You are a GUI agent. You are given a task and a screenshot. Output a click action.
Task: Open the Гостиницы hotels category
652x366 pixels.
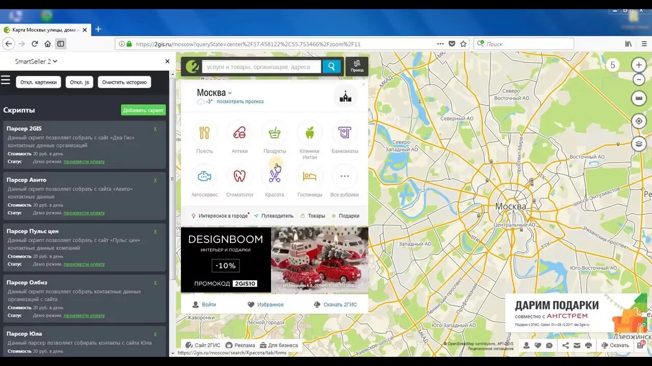point(310,181)
